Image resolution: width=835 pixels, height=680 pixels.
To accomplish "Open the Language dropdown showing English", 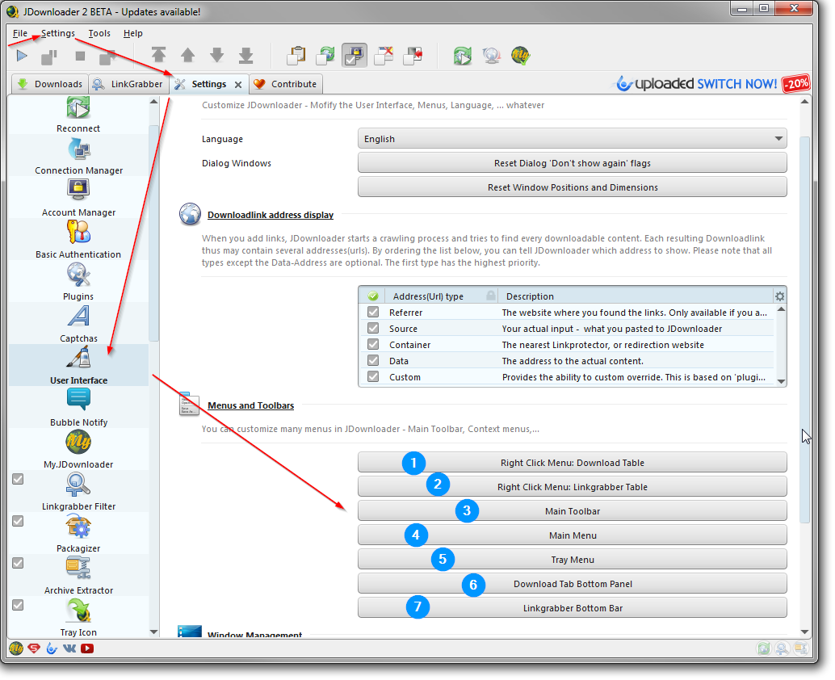I will click(573, 139).
